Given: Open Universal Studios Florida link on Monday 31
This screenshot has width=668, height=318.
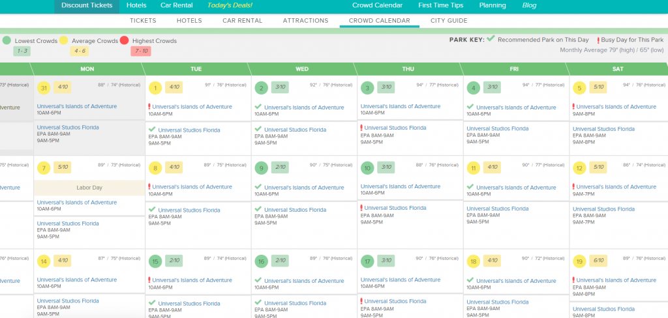Looking at the screenshot, I should click(68, 128).
